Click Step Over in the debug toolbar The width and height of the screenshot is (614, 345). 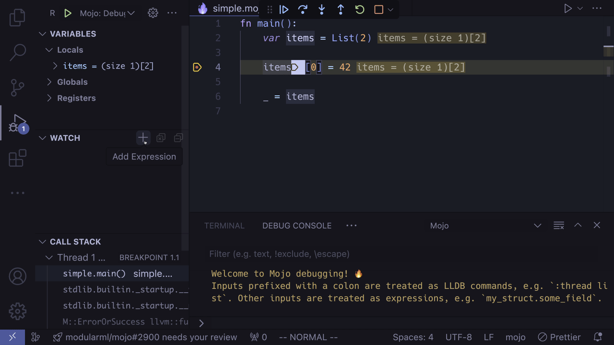[x=303, y=9]
